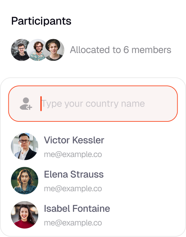This screenshot has height=237, width=186.
Task: Click the middle stacked avatar with curly hair
Action: tap(37, 50)
